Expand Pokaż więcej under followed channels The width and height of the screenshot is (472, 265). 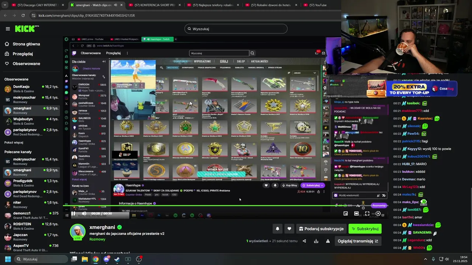(14, 142)
